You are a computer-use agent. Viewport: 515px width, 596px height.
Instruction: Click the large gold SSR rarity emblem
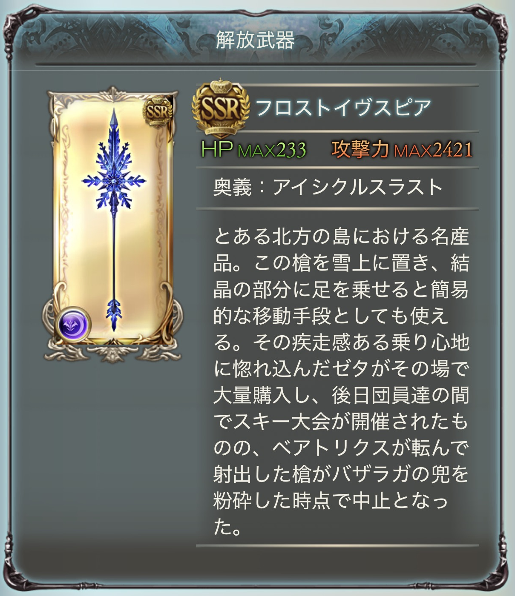tap(220, 107)
